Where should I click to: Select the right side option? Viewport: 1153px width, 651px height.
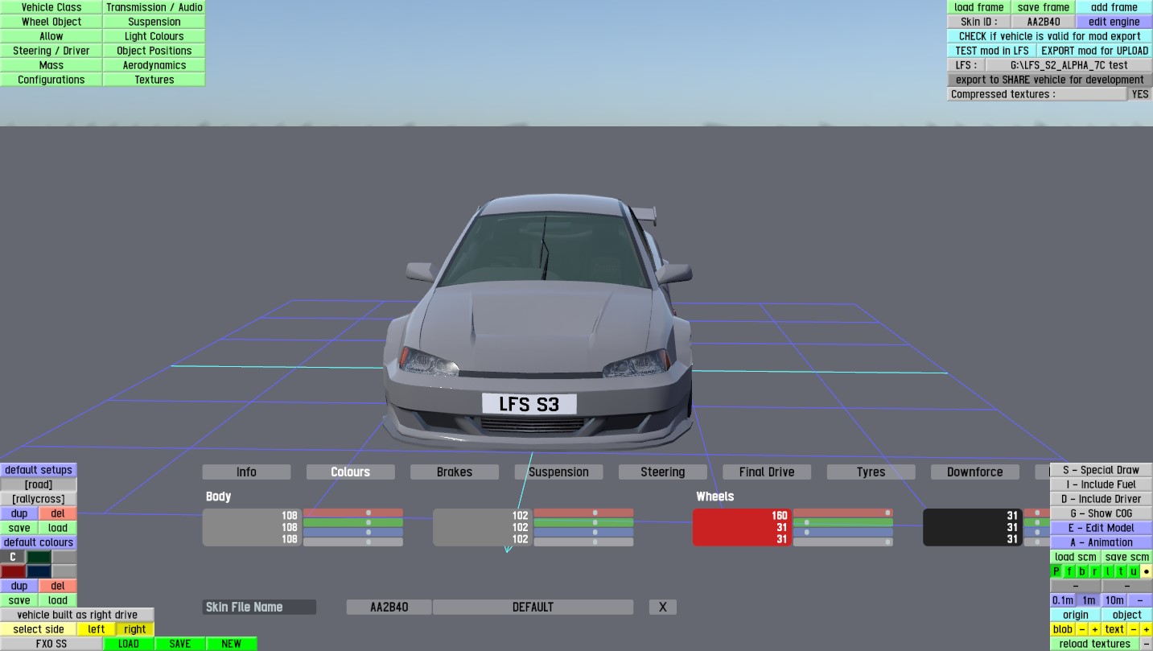click(135, 629)
